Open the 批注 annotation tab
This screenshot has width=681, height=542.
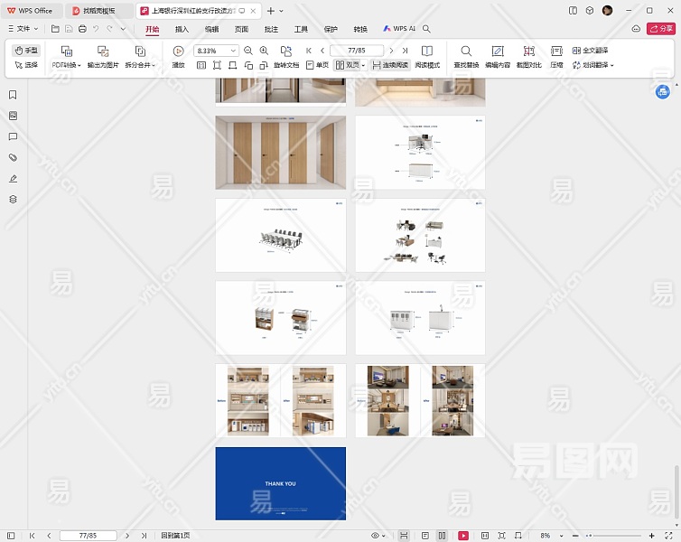pos(271,29)
